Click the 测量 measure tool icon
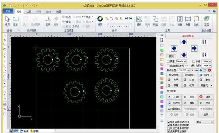 188,21
